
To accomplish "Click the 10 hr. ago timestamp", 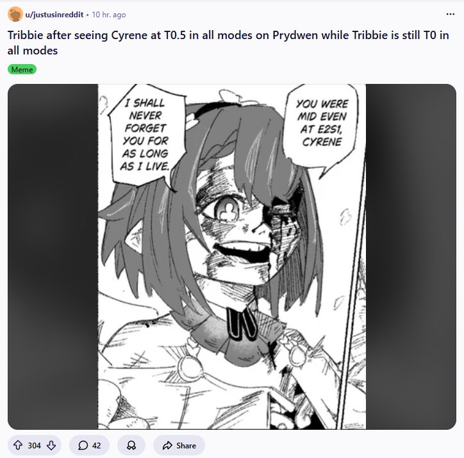I will click(x=108, y=15).
